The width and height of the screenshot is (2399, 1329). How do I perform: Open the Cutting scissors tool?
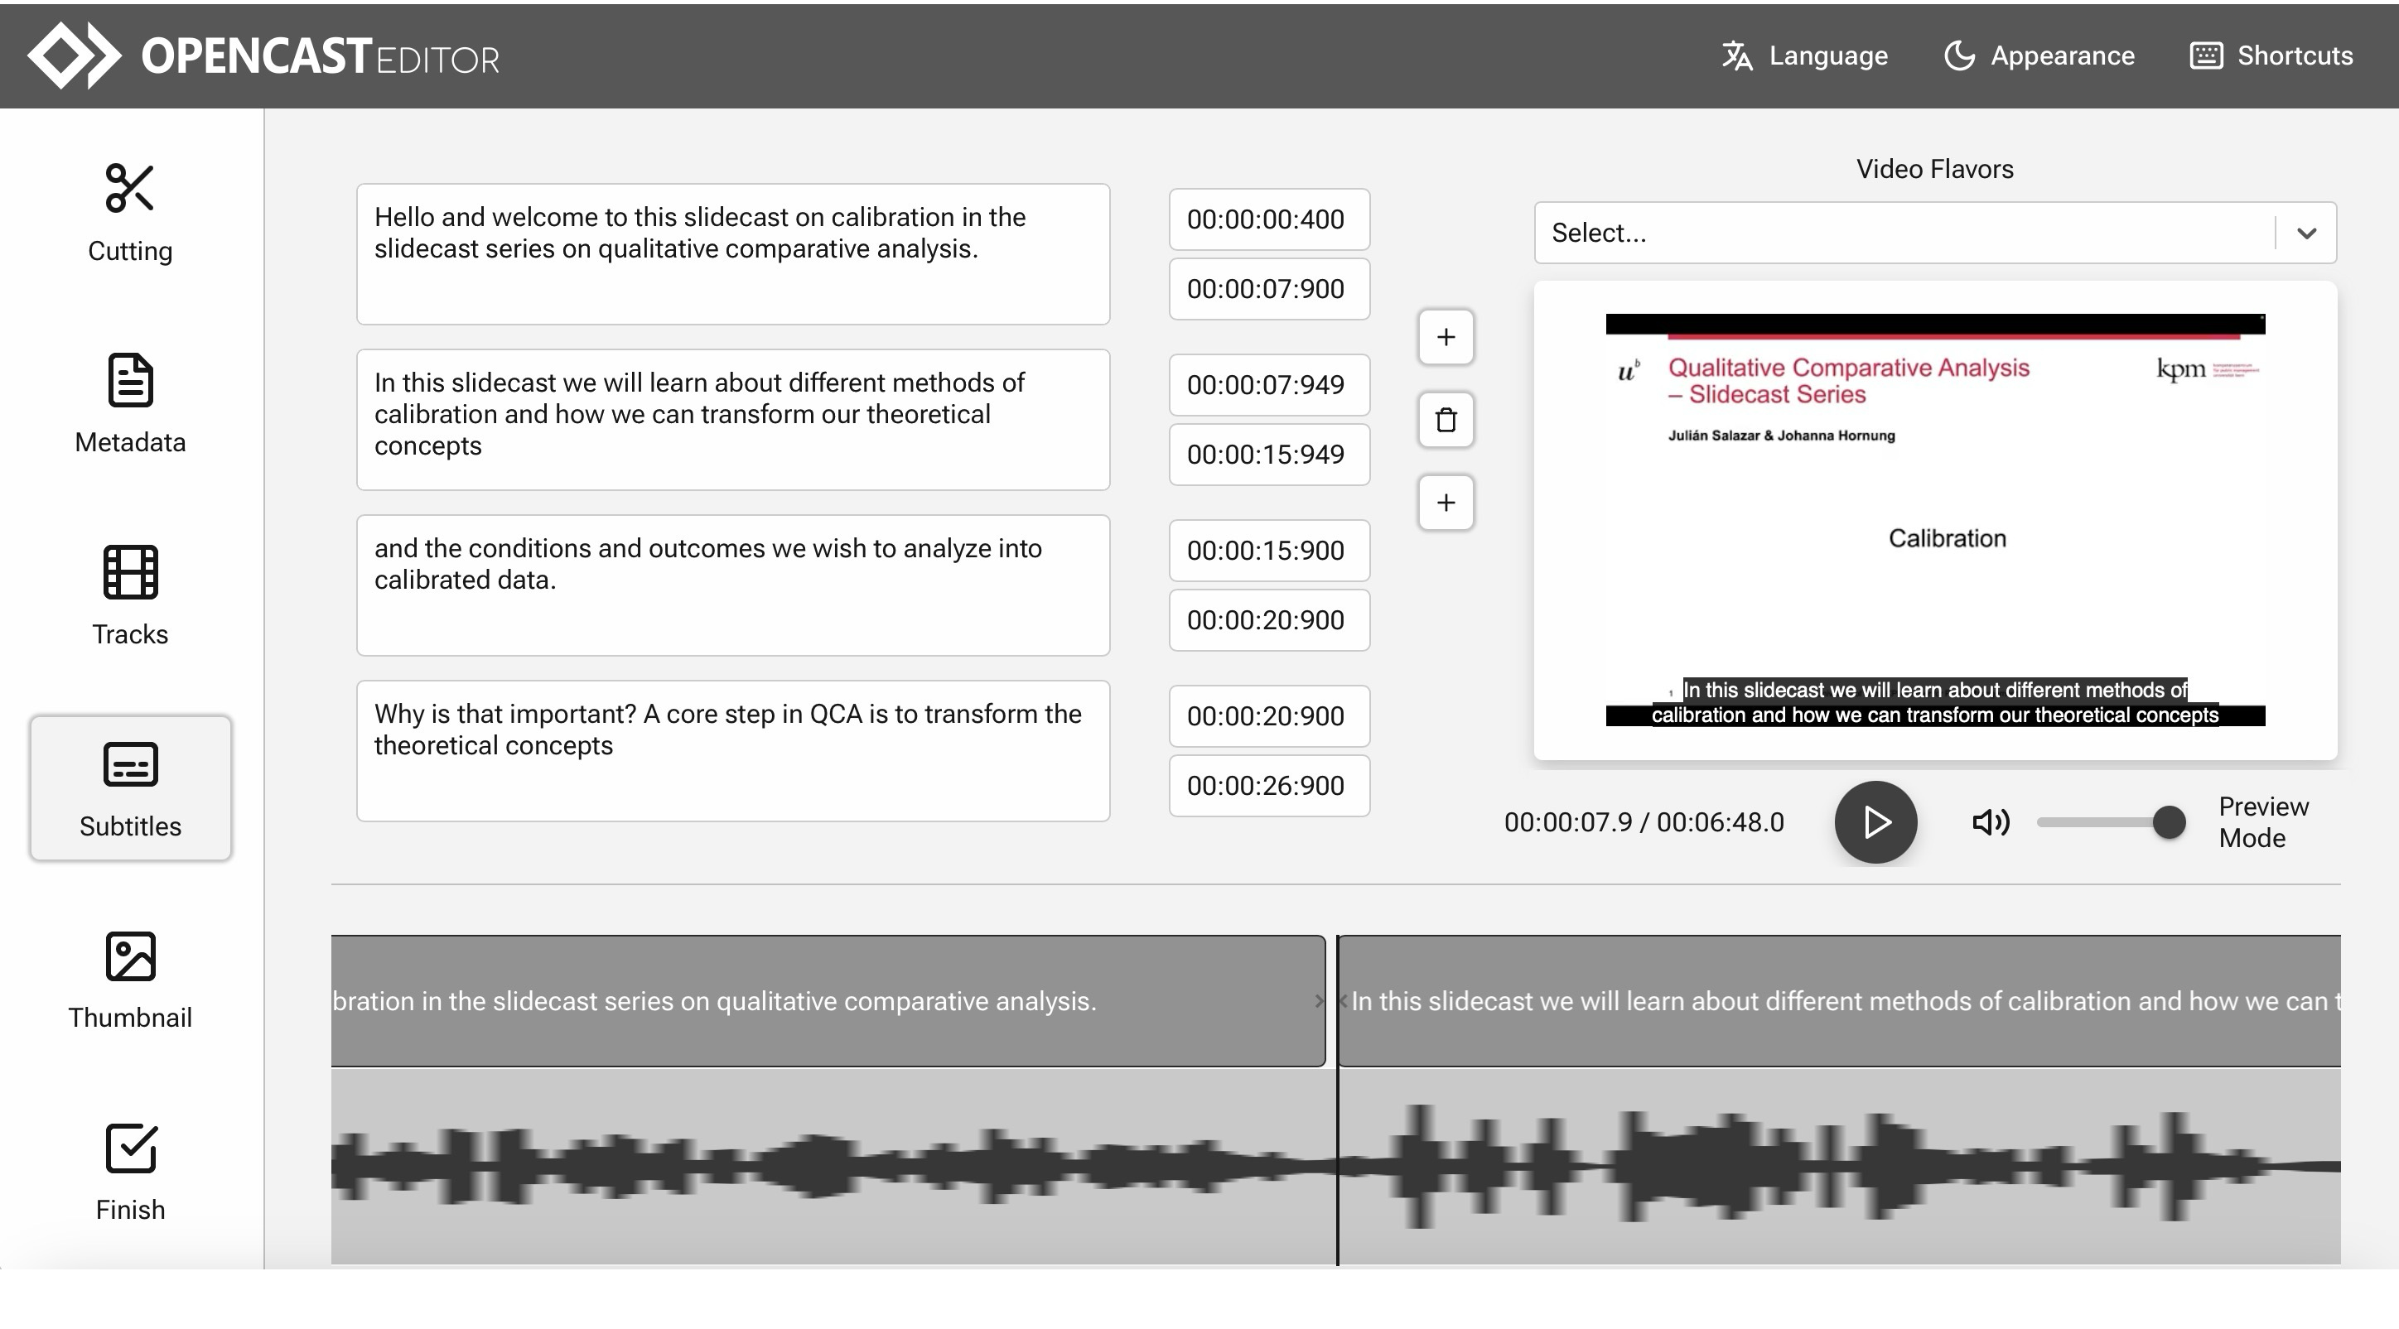coord(129,211)
